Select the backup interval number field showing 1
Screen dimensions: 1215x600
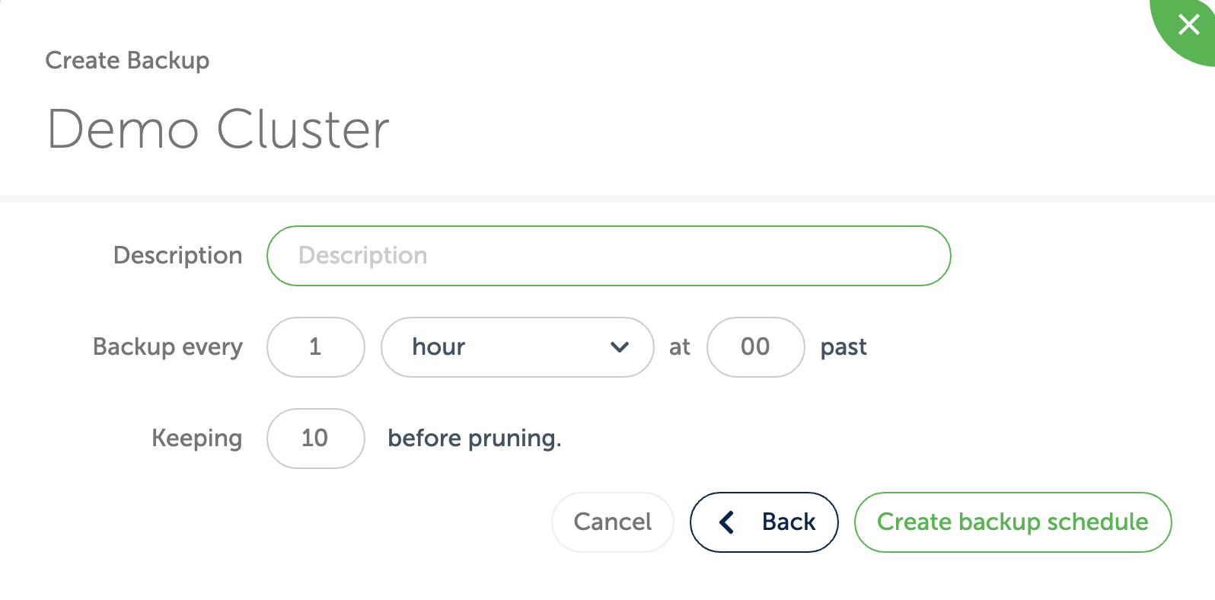(315, 347)
